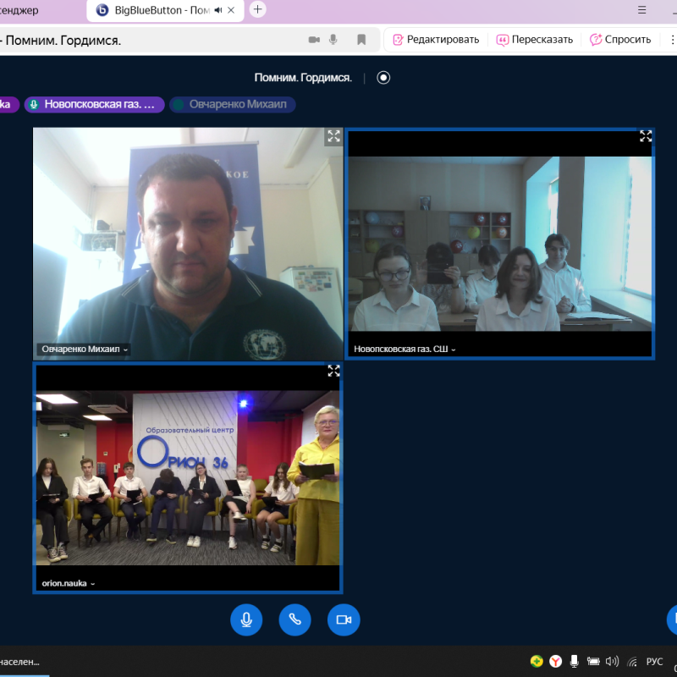Viewport: 677px width, 677px height.
Task: Click the camera permission icon in address bar
Action: coord(314,39)
